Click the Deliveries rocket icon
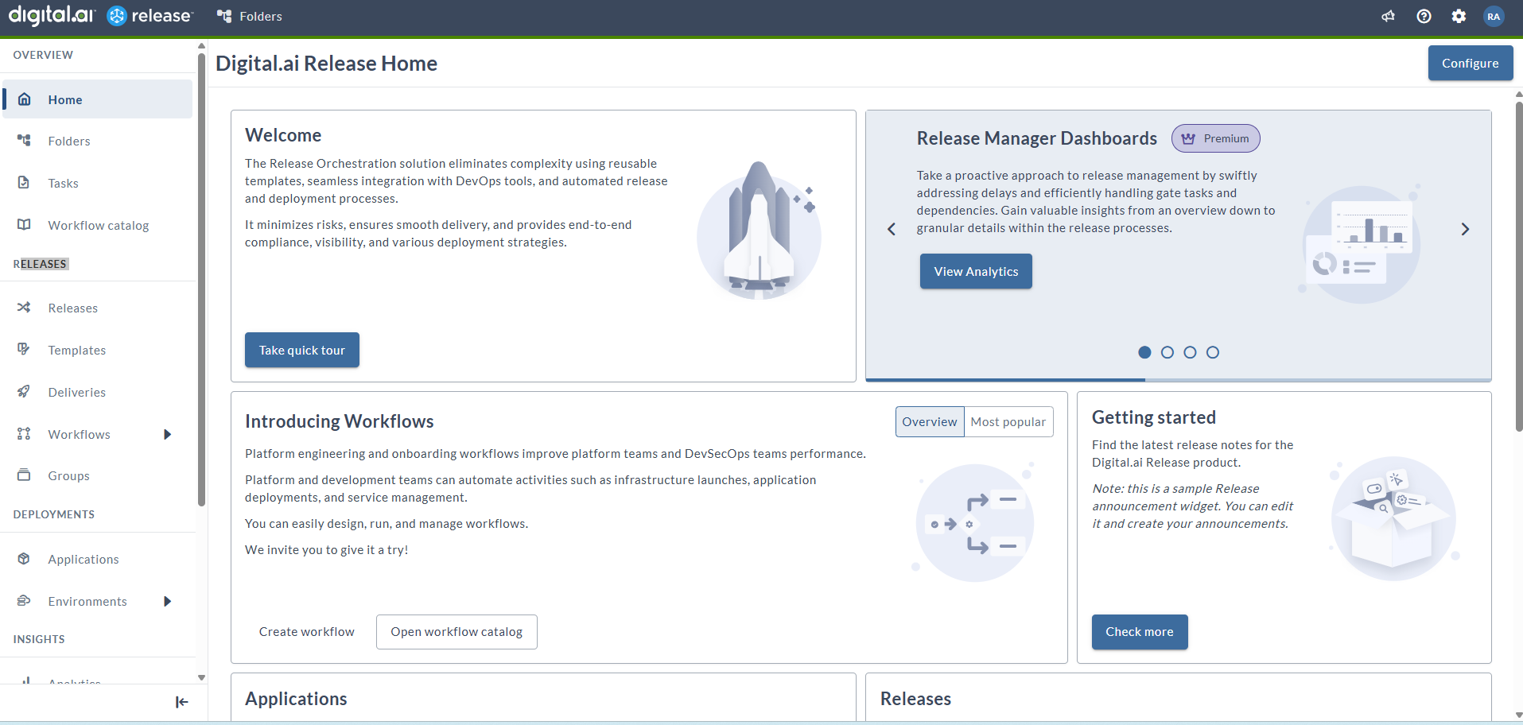This screenshot has width=1523, height=725. tap(24, 392)
